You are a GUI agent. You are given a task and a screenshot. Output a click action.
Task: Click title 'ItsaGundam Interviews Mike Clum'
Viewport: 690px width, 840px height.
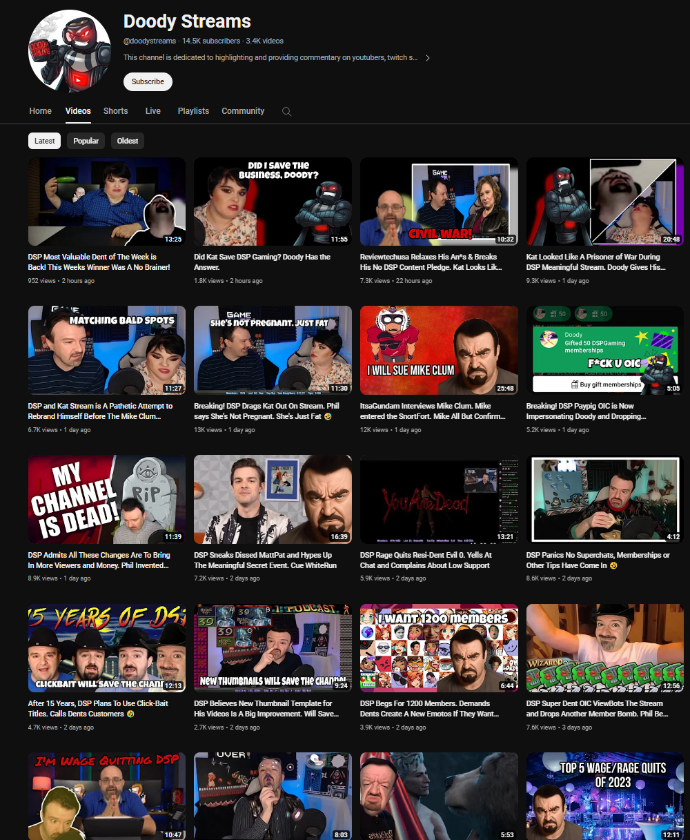(x=433, y=411)
